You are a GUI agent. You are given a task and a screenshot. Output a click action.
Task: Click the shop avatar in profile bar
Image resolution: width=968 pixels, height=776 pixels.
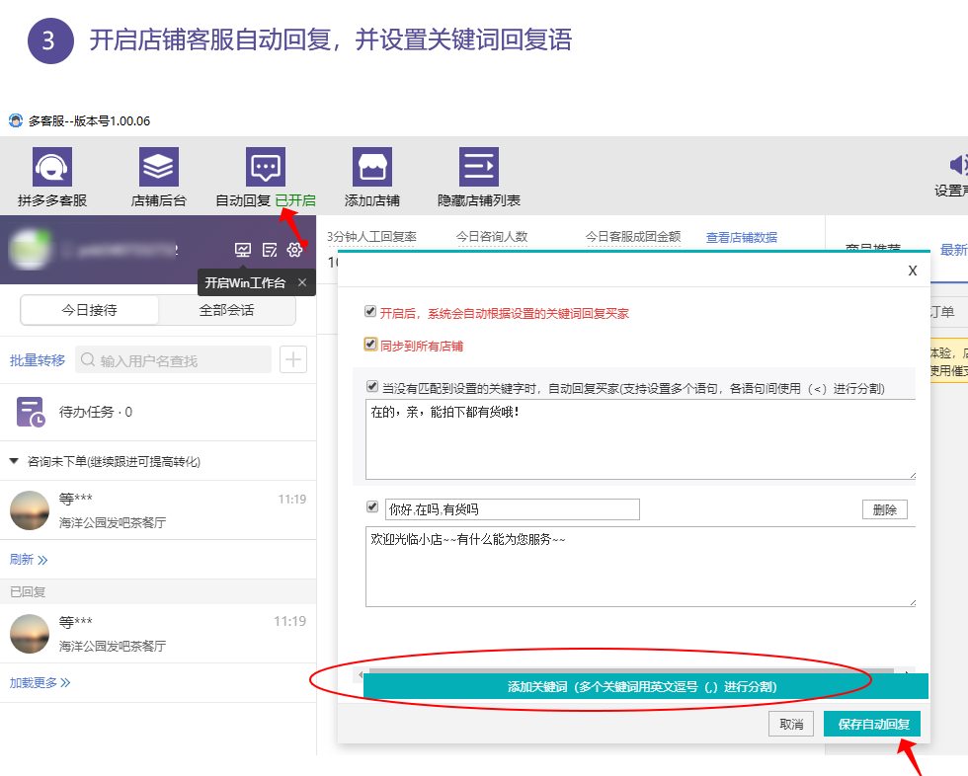(x=29, y=249)
